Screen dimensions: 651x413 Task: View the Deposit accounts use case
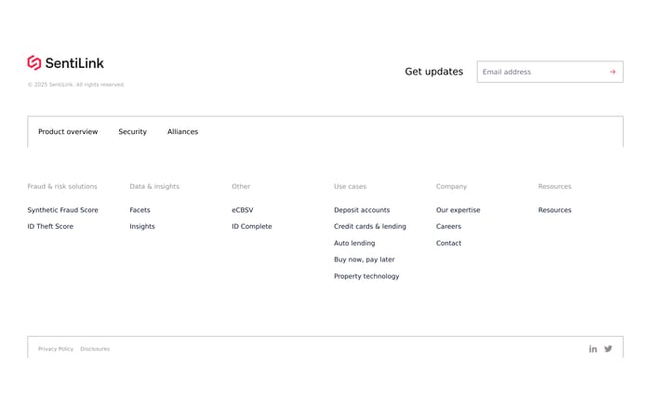coord(362,210)
